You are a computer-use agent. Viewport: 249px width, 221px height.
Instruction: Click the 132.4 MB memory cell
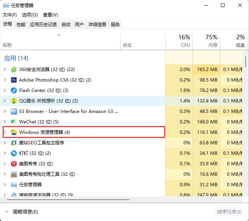206,101
